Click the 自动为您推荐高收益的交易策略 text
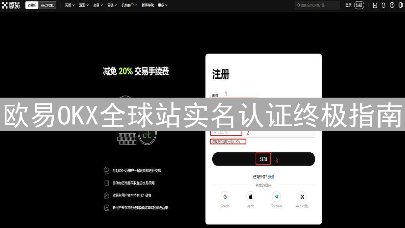This screenshot has height=228, width=405. pyautogui.click(x=134, y=183)
